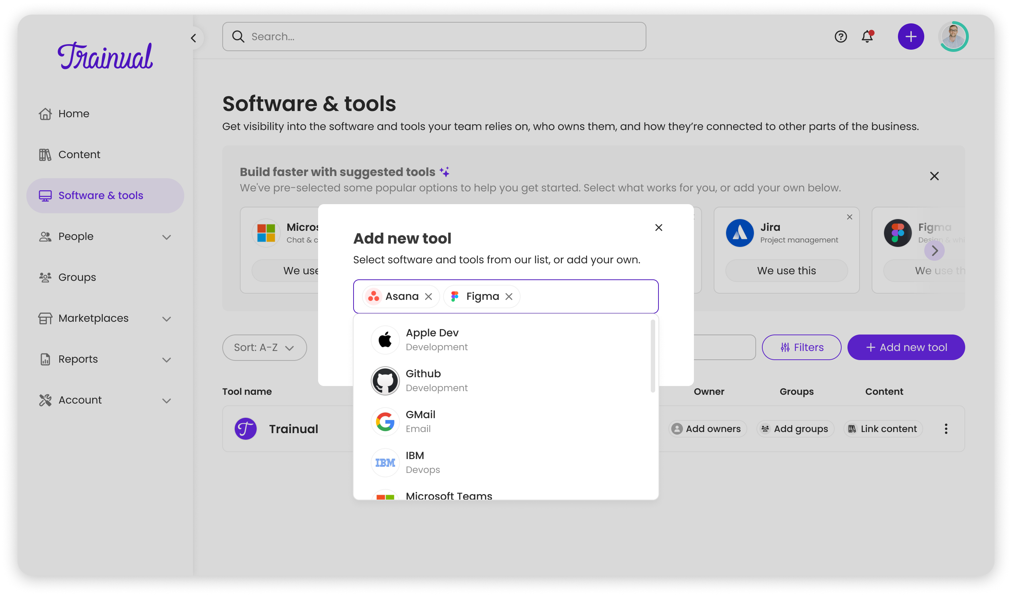Click the Trainual logo

(105, 56)
